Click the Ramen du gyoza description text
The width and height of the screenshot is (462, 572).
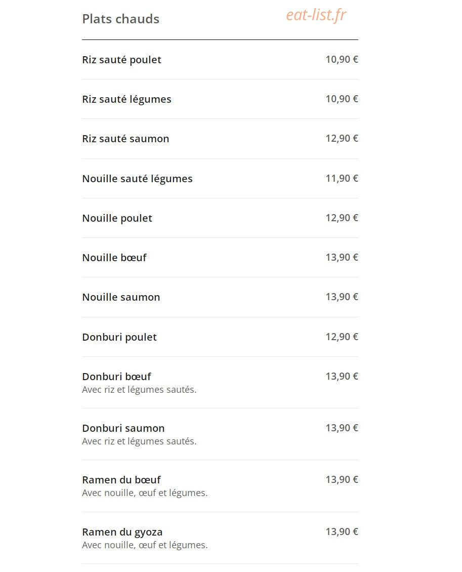pos(145,545)
